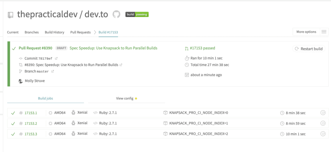Open the More options dropdown
Image resolution: width=331 pixels, height=152 pixels.
tap(306, 32)
